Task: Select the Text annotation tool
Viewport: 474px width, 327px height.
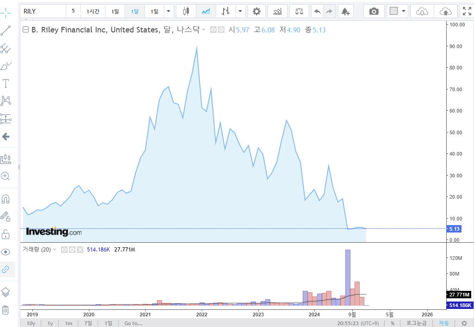Action: click(x=6, y=83)
